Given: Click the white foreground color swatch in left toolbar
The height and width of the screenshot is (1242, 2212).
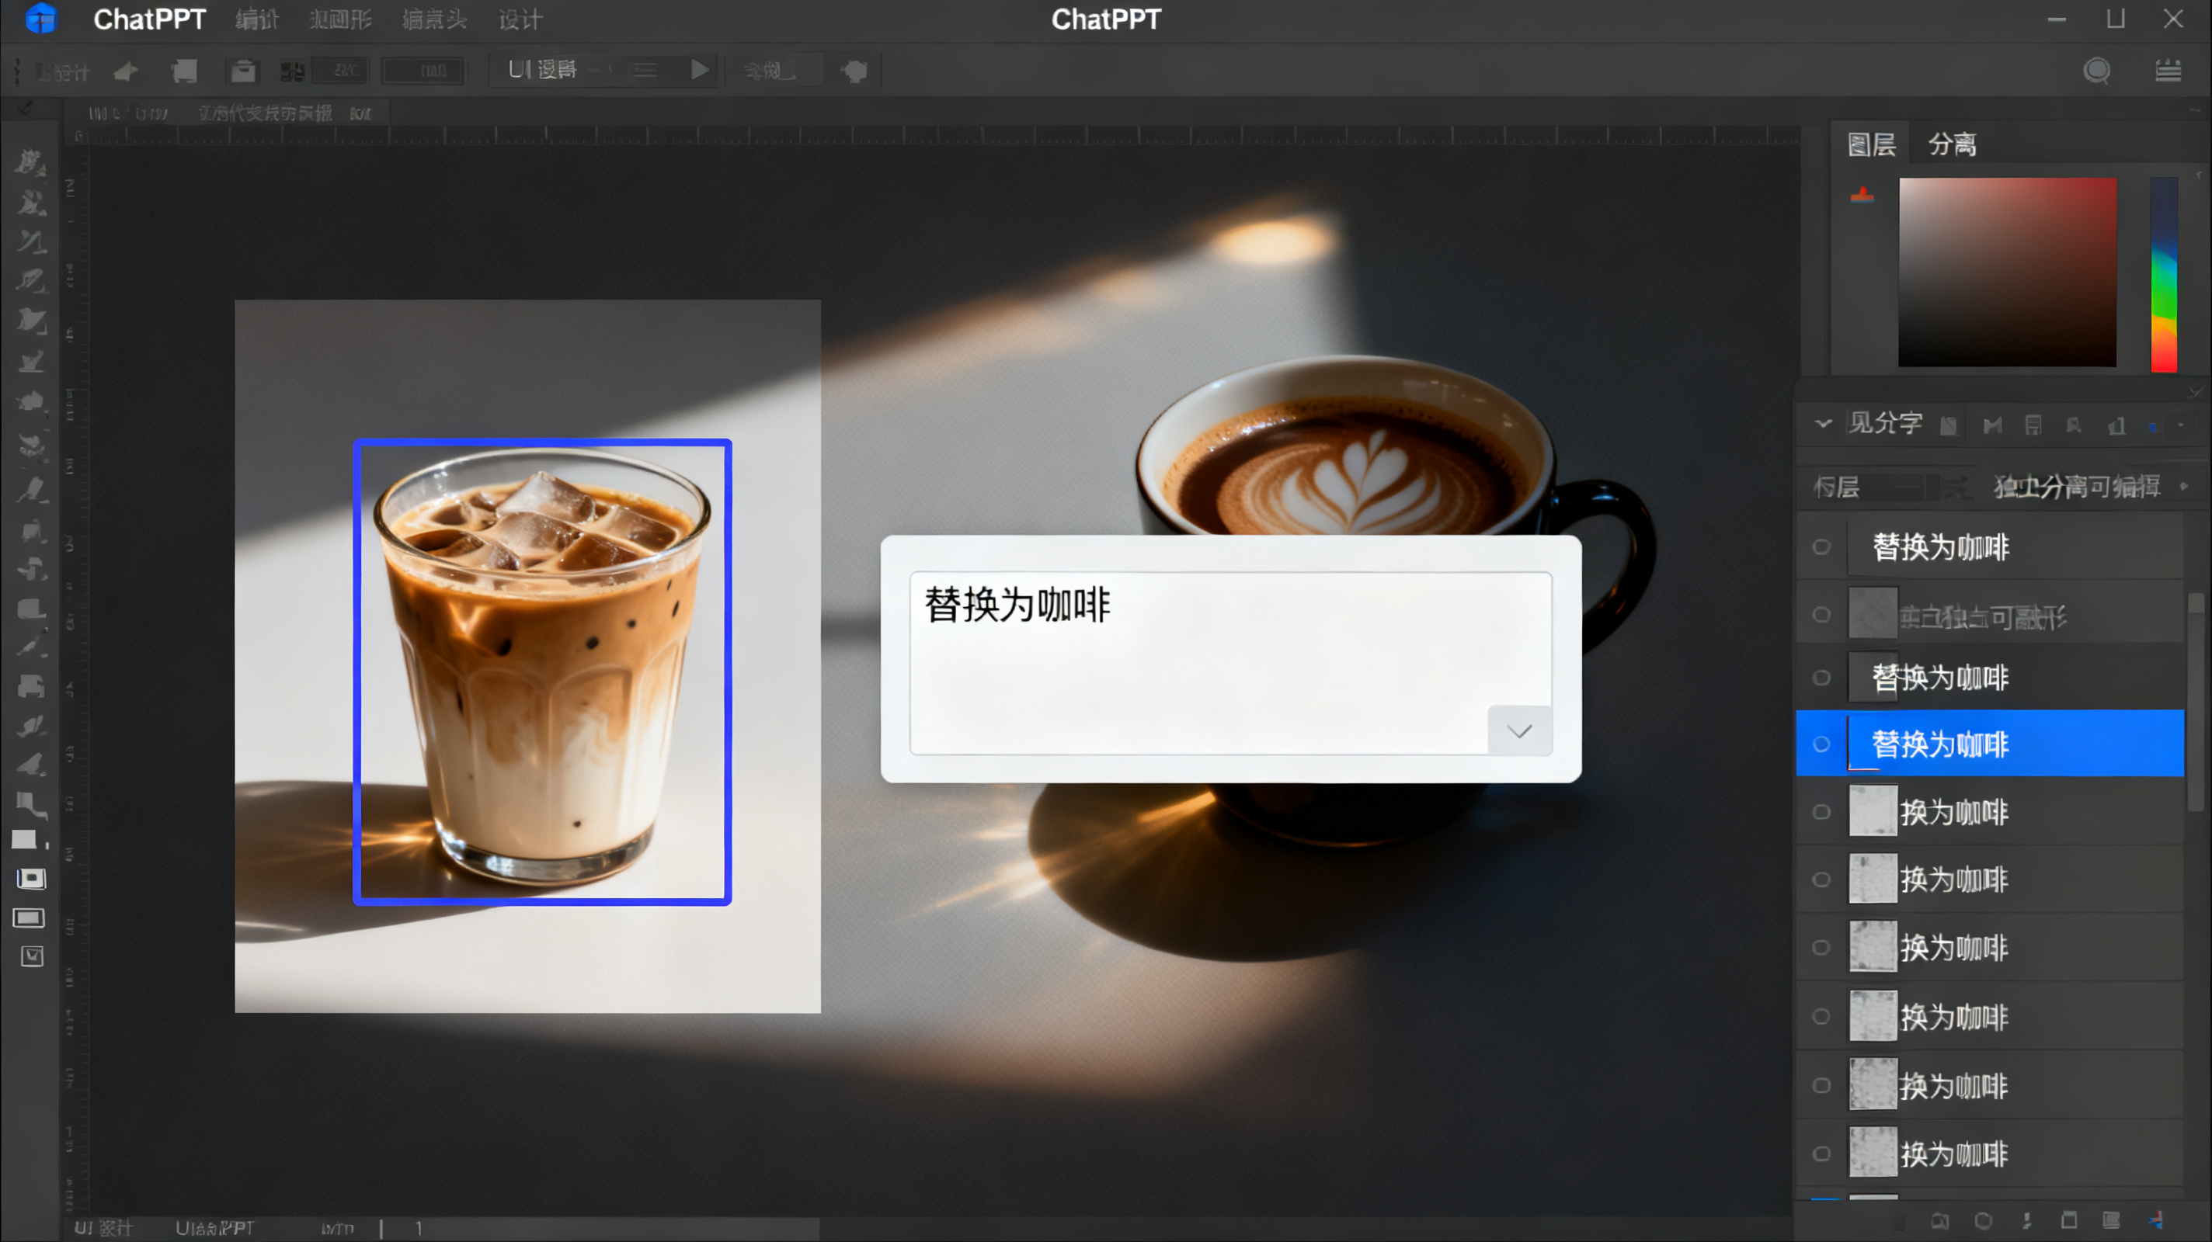Looking at the screenshot, I should pyautogui.click(x=24, y=839).
